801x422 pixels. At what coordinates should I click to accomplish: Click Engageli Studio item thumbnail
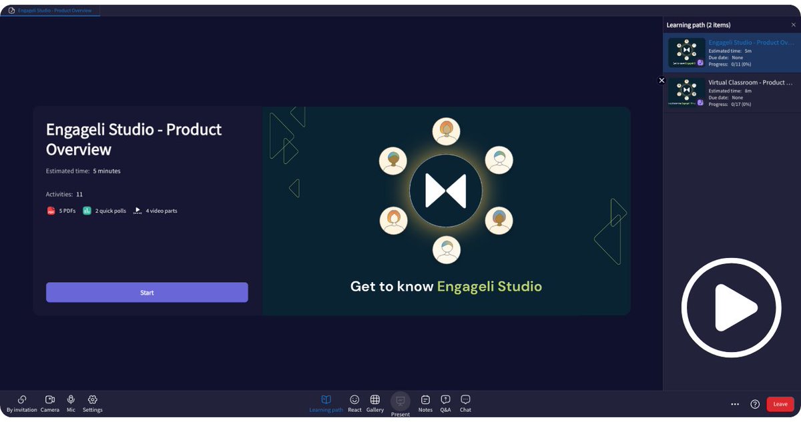pyautogui.click(x=686, y=53)
